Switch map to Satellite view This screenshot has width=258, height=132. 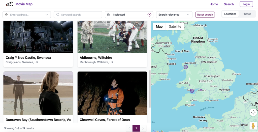[175, 27]
